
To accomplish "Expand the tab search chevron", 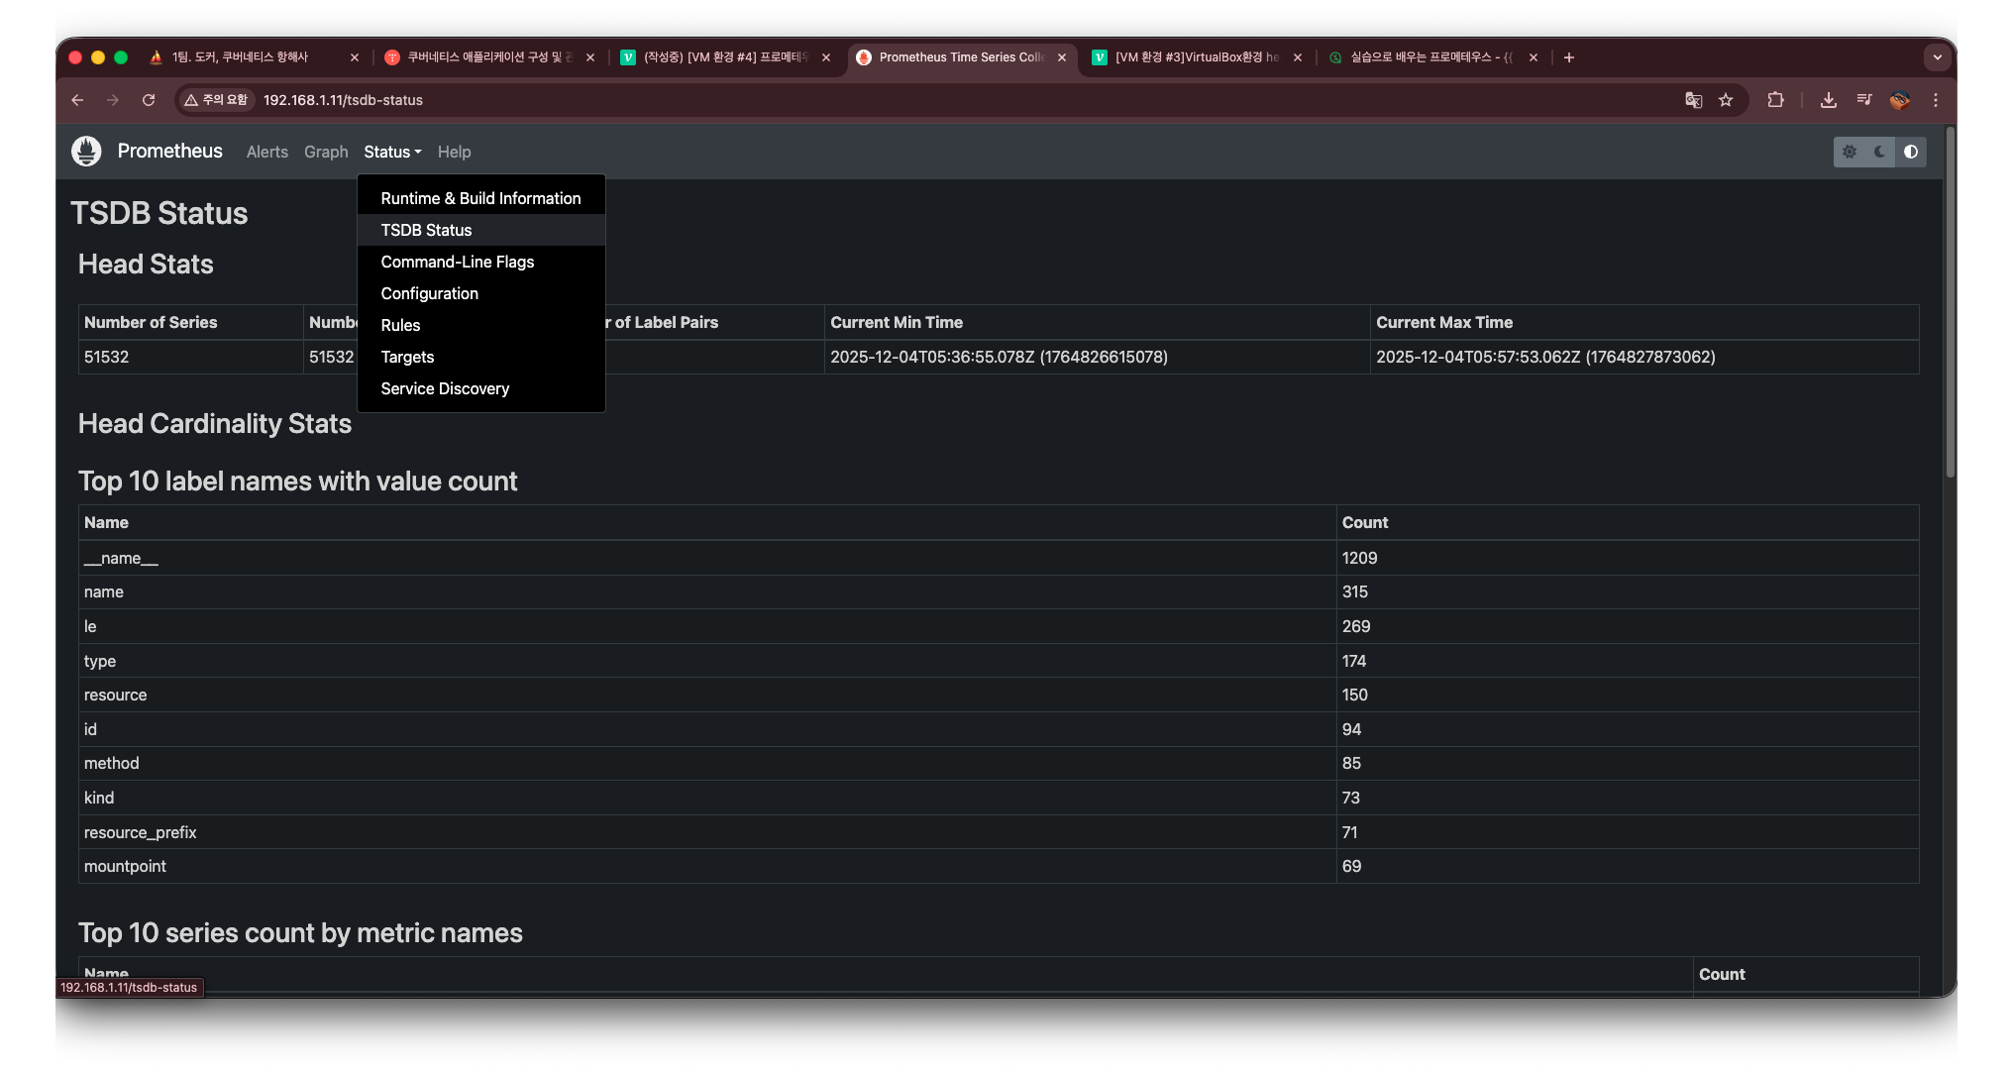I will pyautogui.click(x=1937, y=57).
